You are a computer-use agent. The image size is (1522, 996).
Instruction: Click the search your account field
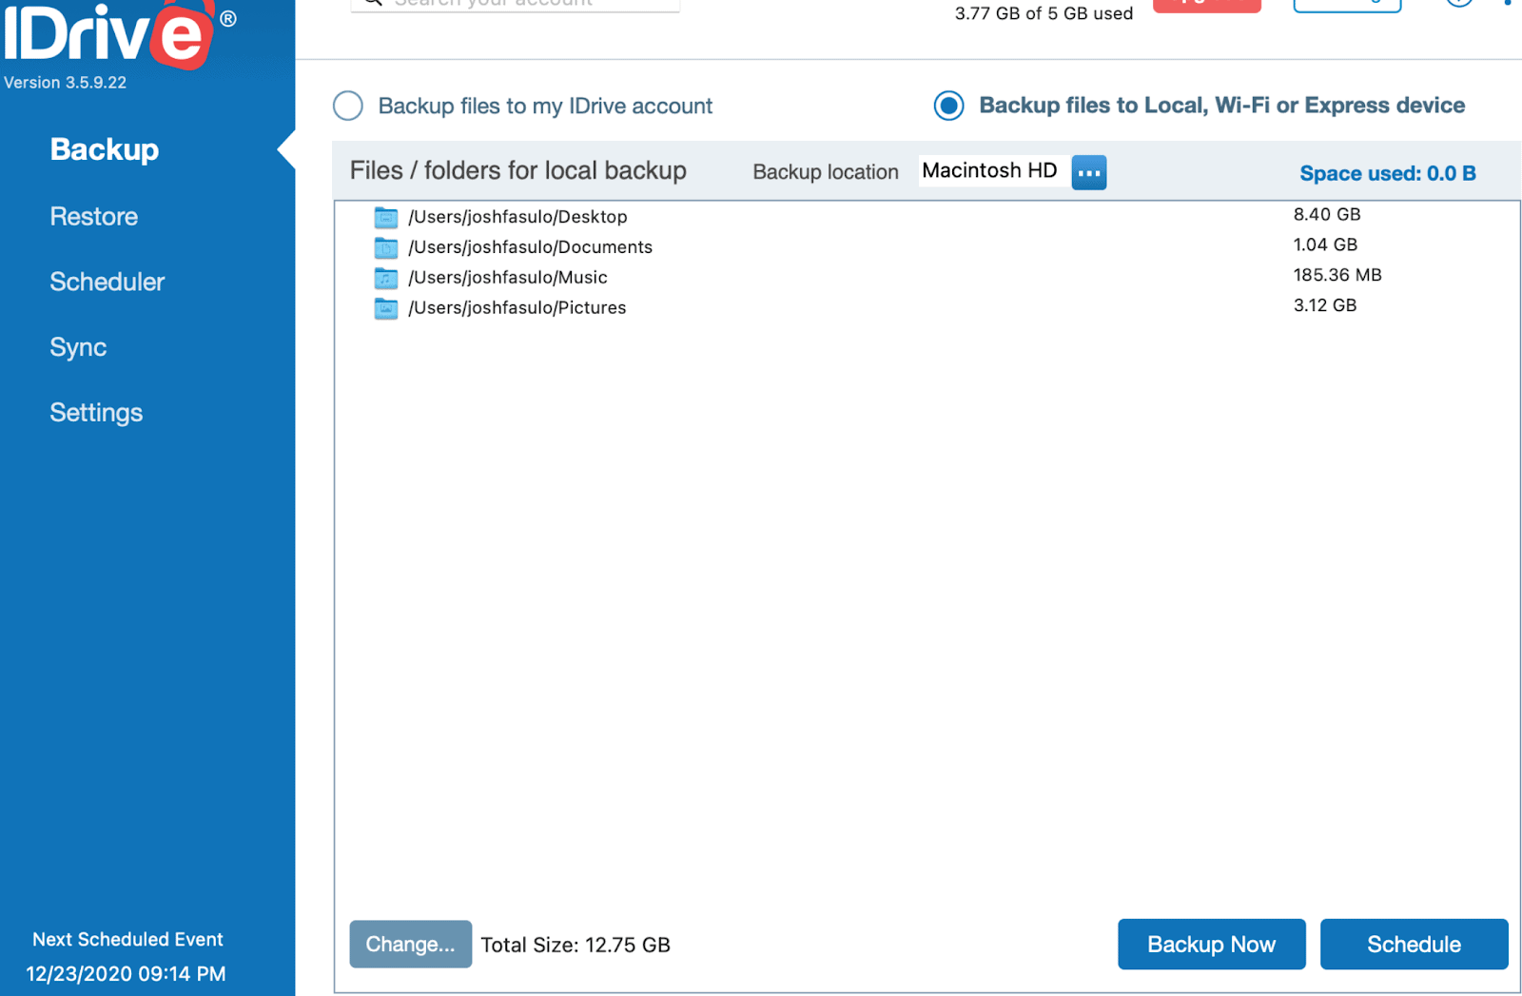pos(516,4)
